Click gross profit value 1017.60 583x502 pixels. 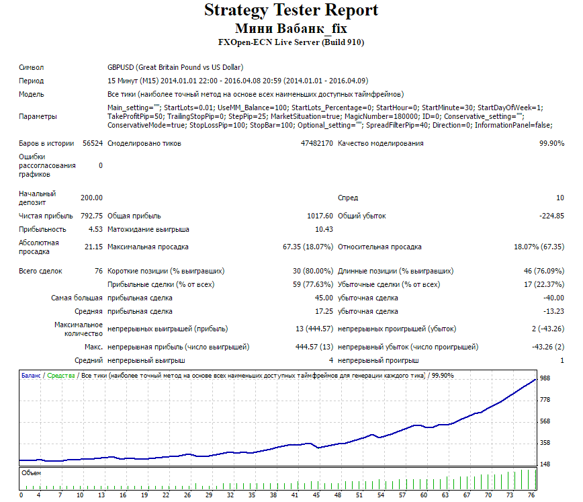[320, 216]
